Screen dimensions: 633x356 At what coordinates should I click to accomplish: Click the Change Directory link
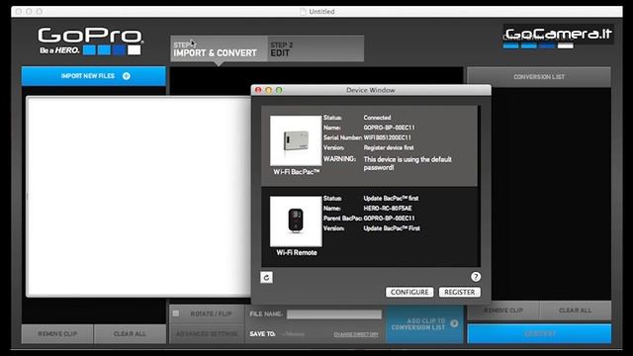(356, 334)
